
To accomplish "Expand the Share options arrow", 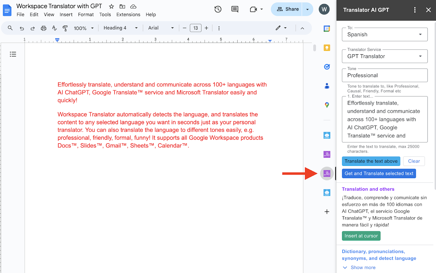I will (x=307, y=9).
